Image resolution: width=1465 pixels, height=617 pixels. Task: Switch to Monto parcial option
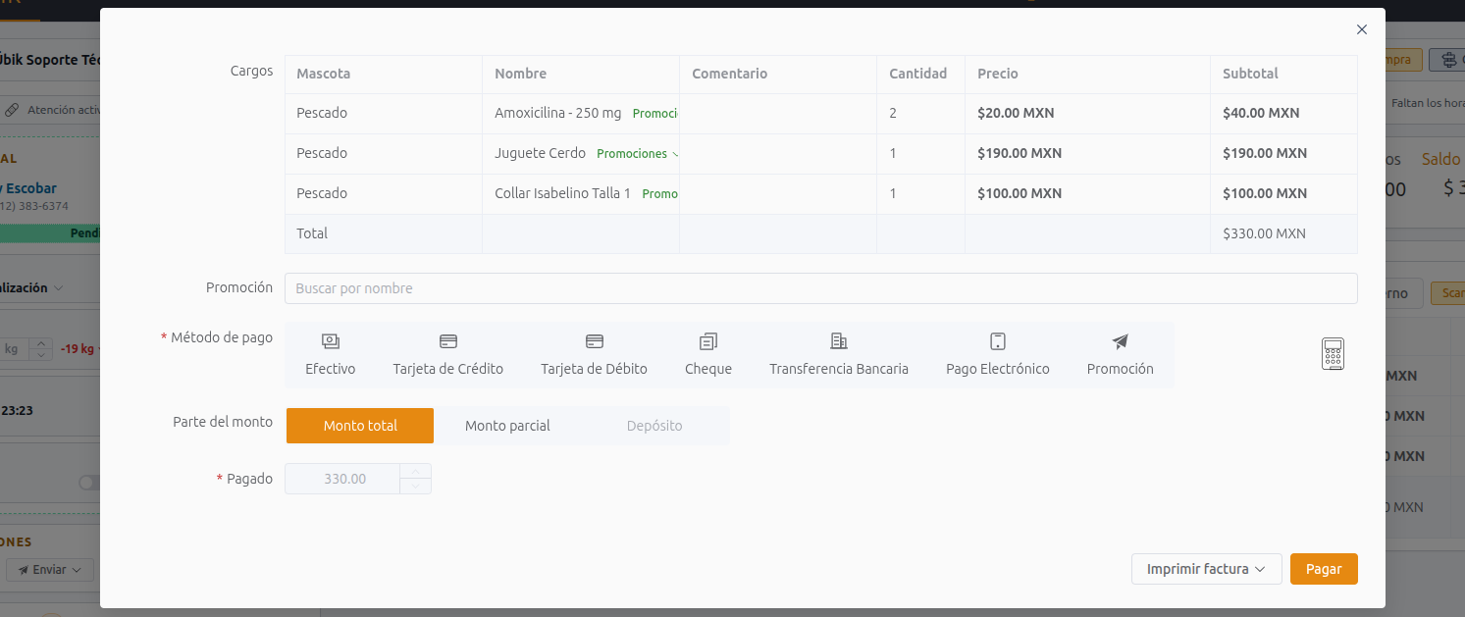click(507, 426)
